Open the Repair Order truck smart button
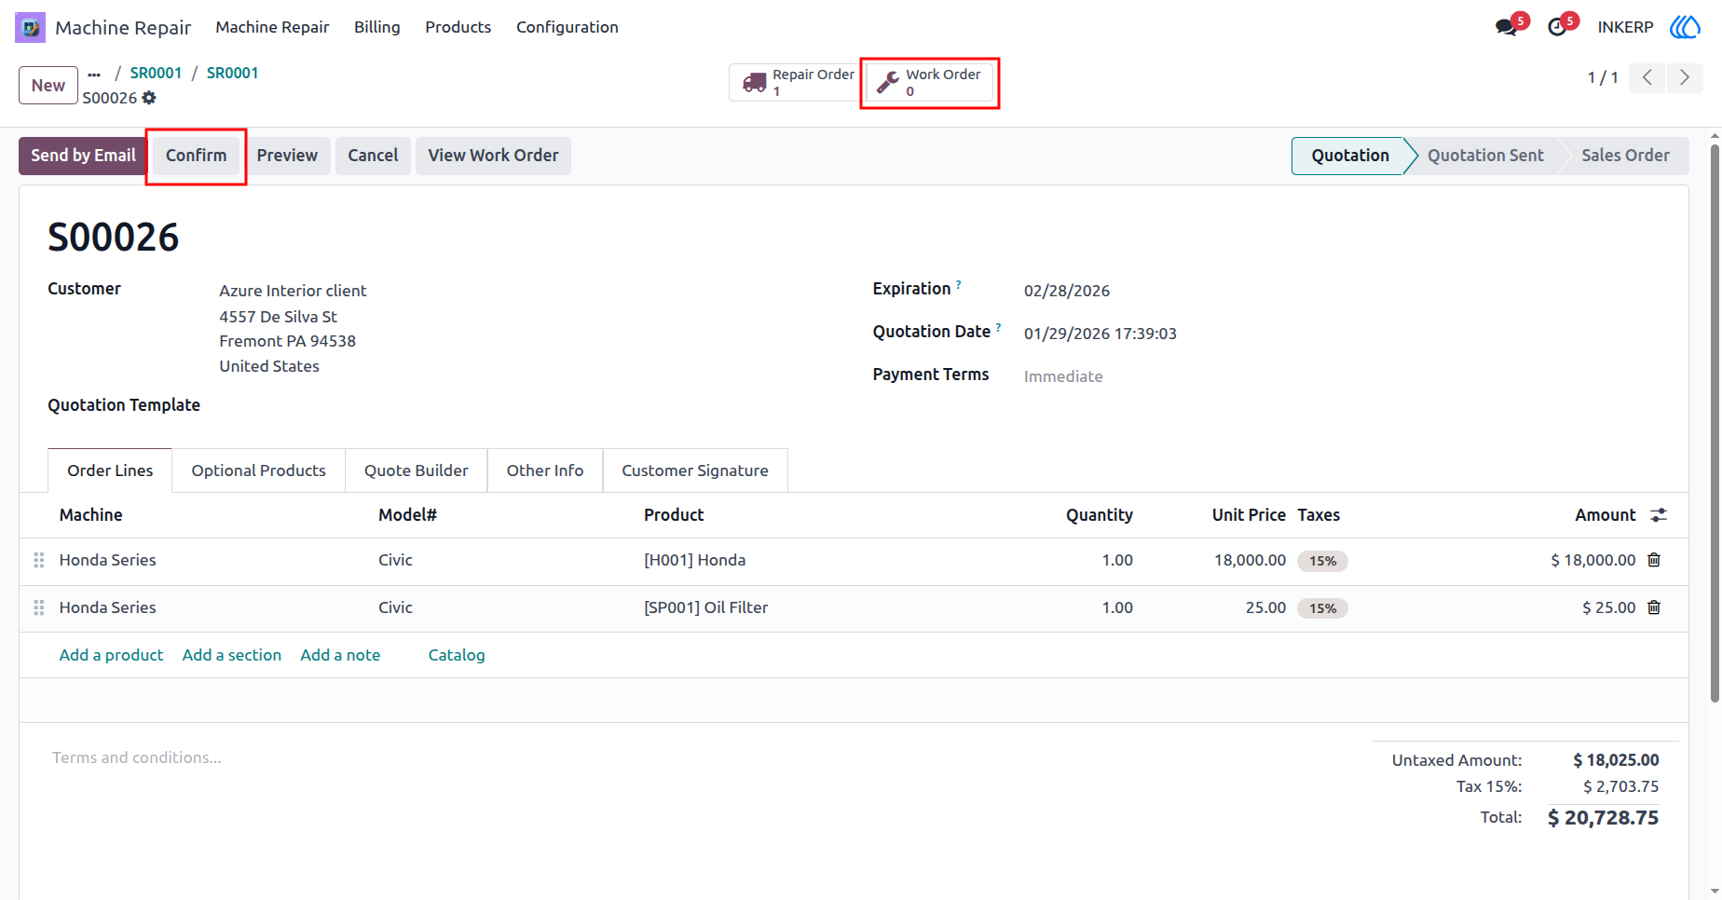 pyautogui.click(x=796, y=82)
